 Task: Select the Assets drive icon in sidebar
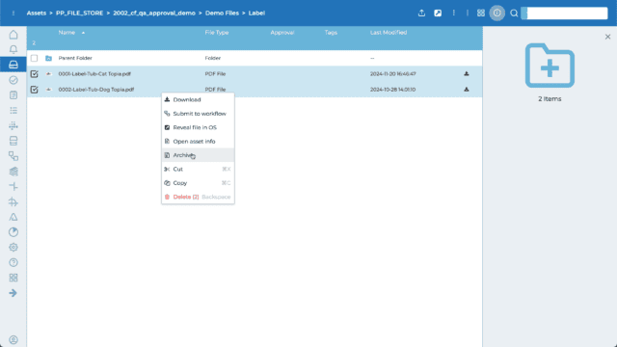pos(13,65)
